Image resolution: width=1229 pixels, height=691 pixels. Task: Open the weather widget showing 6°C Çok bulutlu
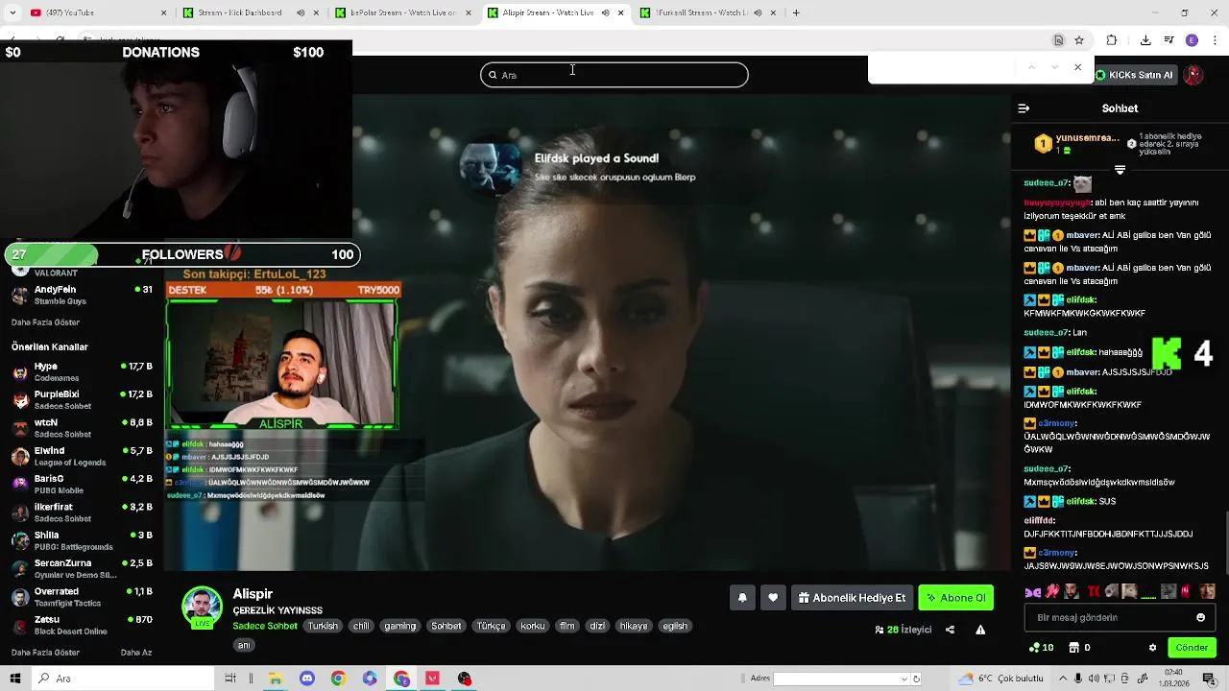pos(1000,679)
